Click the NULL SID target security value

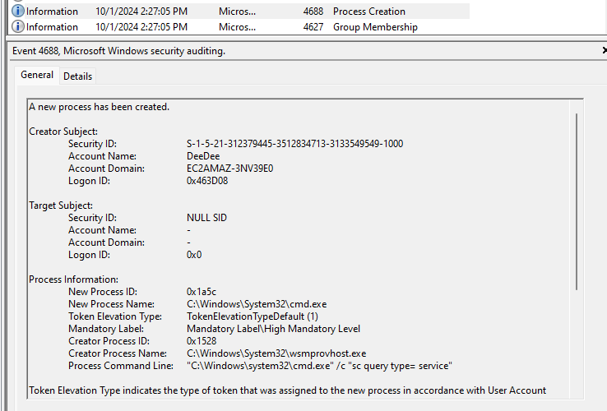coord(206,218)
